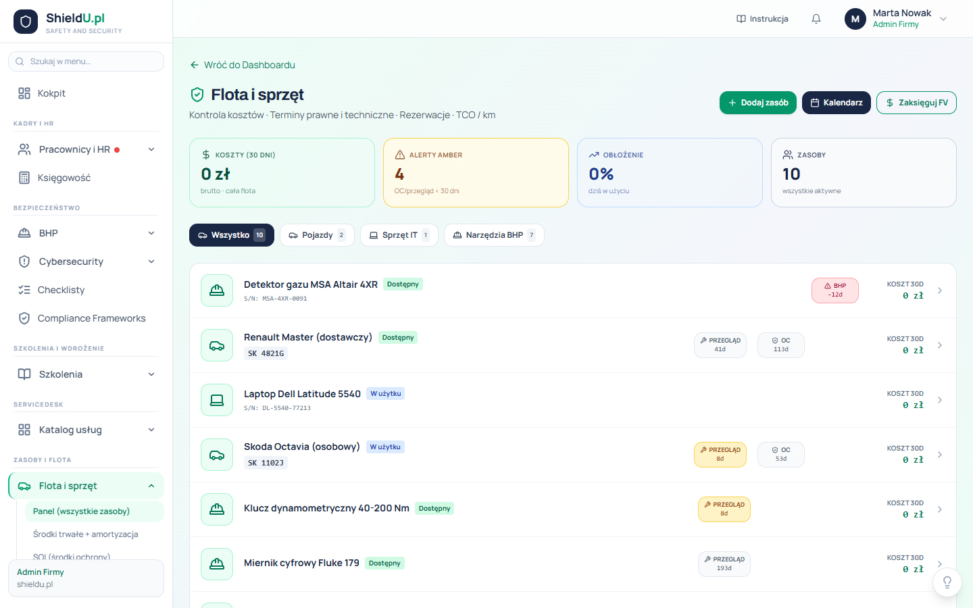Viewport: 973px width, 608px height.
Task: Click Klucz dynamometryczny helmet icon
Action: click(217, 509)
